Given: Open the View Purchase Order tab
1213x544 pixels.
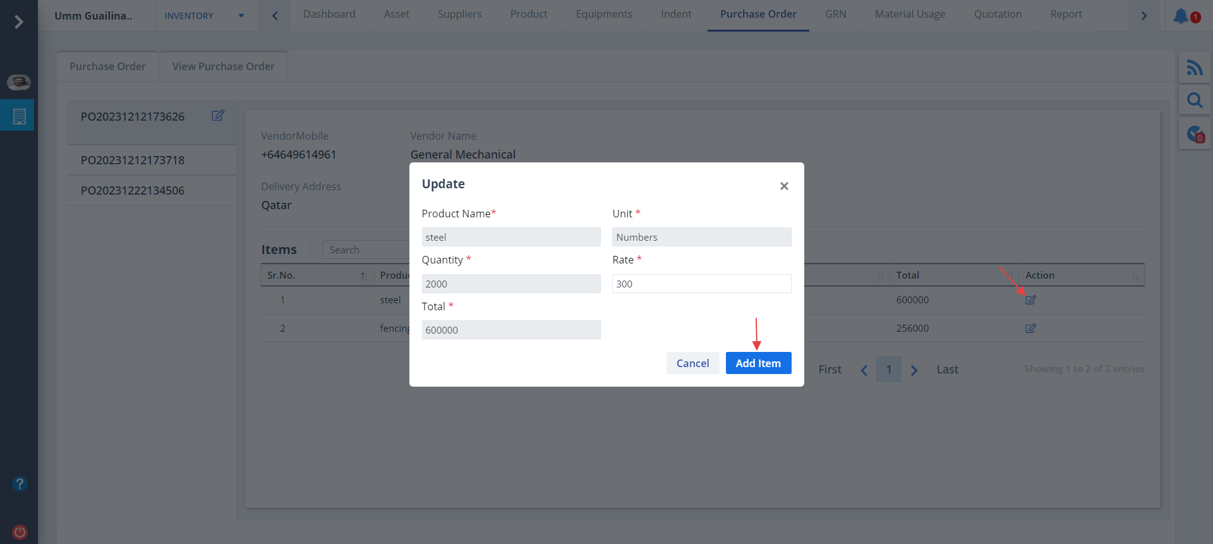Looking at the screenshot, I should (x=223, y=66).
